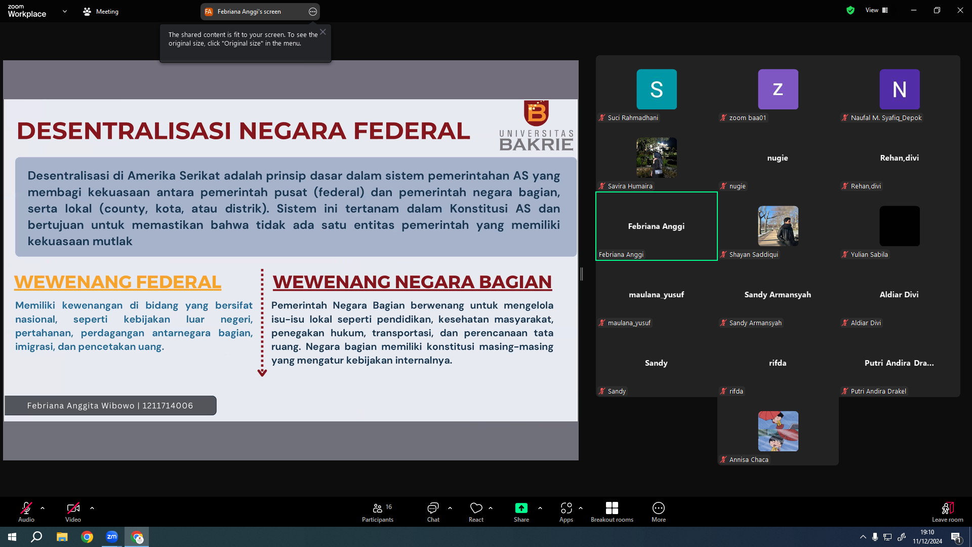The width and height of the screenshot is (972, 547).
Task: Select zoom baa01 participant tile
Action: pos(778,89)
